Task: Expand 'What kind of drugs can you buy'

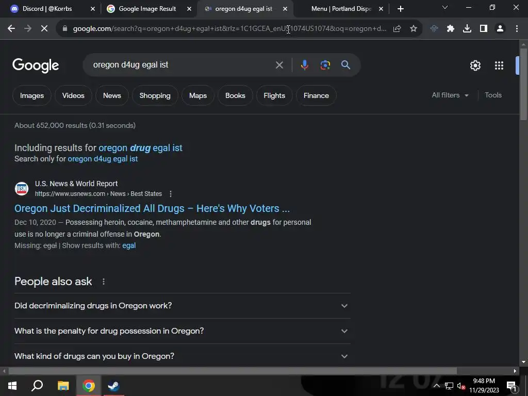Action: pyautogui.click(x=183, y=356)
